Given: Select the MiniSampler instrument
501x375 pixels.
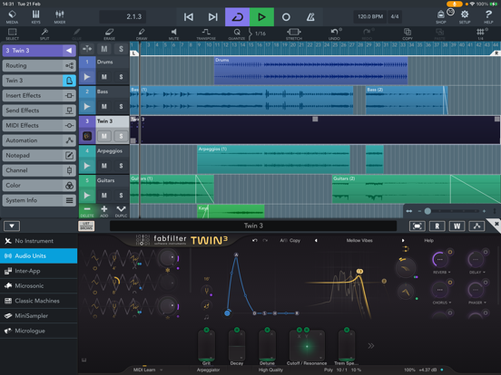Looking at the screenshot, I should [x=39, y=316].
